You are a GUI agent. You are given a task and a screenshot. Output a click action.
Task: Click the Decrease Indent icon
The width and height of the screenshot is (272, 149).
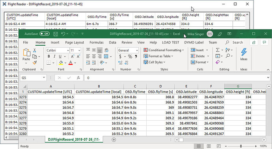click(88, 63)
